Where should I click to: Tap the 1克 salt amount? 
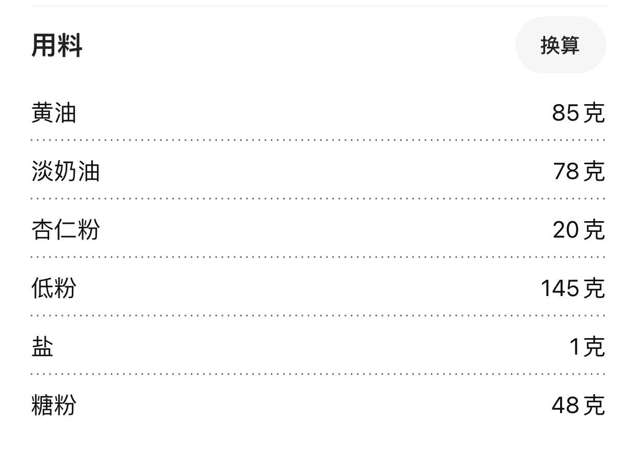(x=588, y=347)
